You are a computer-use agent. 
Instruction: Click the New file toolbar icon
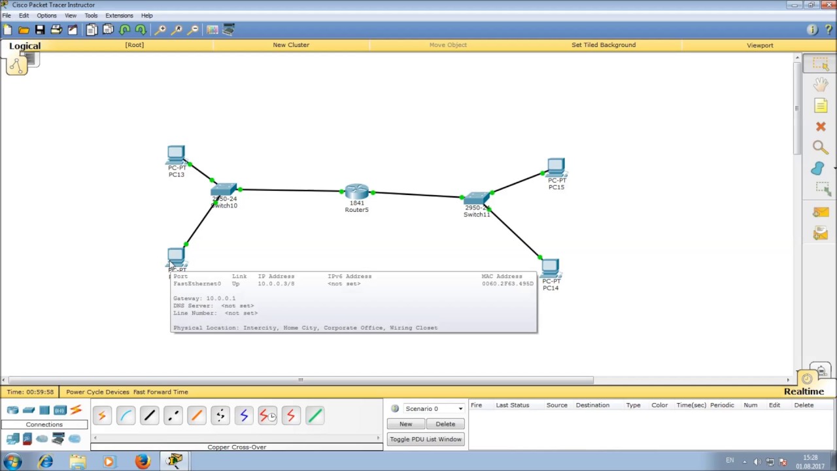pyautogui.click(x=7, y=29)
